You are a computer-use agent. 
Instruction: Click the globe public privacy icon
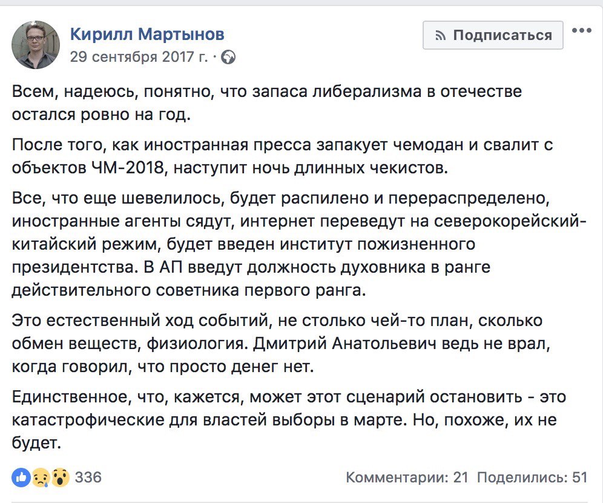[x=229, y=58]
